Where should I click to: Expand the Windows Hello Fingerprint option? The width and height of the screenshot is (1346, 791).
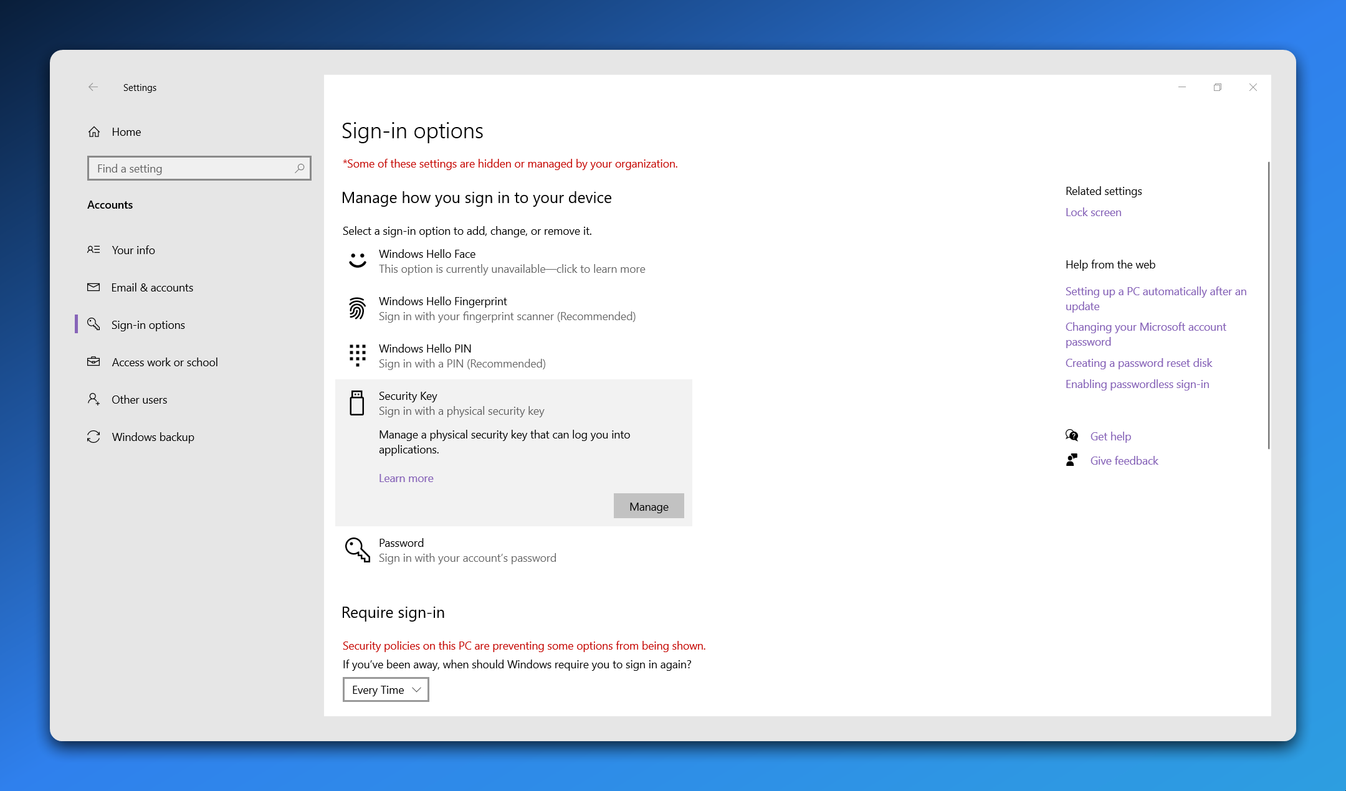[x=513, y=308]
